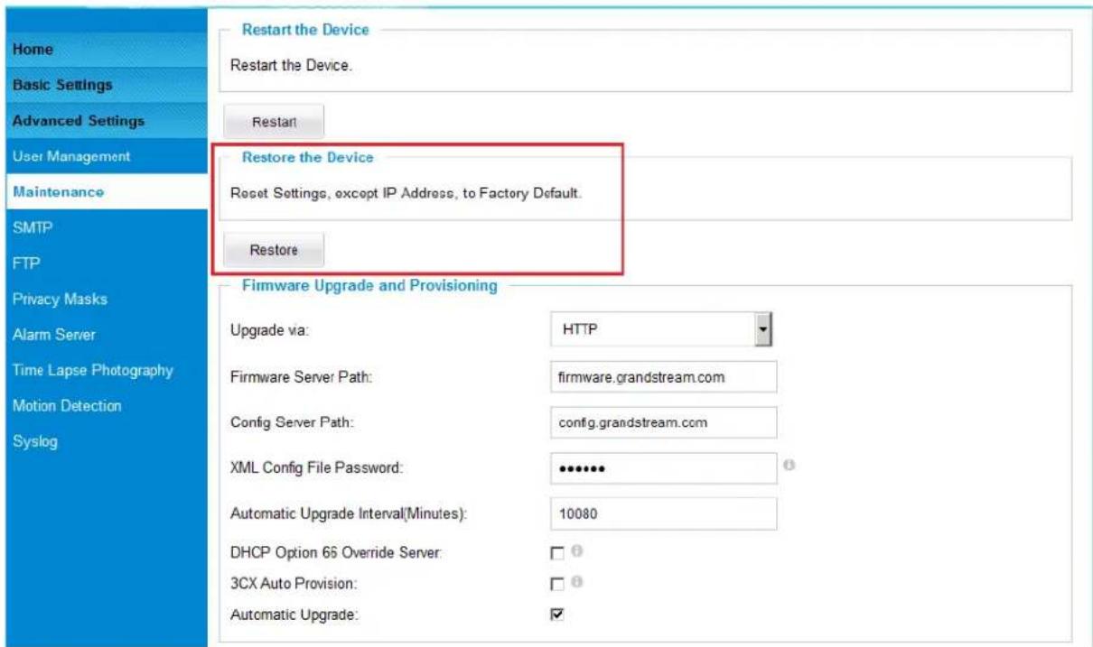Click the 'Restart the Device' section heading
Screen dimensions: 1093x647
pyautogui.click(x=305, y=31)
